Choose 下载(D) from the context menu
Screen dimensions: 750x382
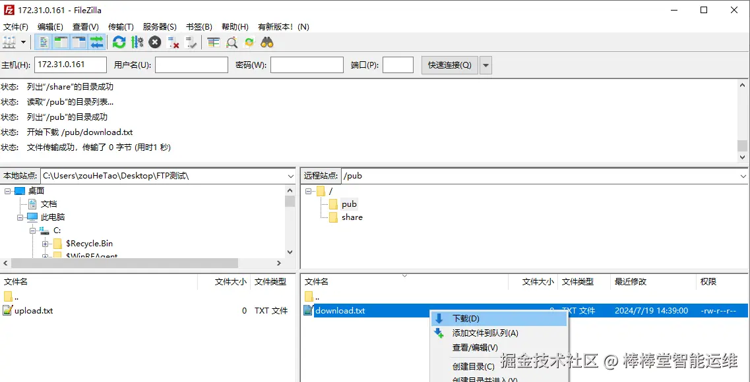499,319
